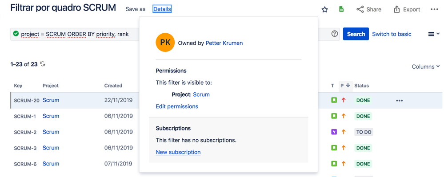The width and height of the screenshot is (444, 177).
Task: Click story type icon in SCRUM-1 row
Action: 334,116
